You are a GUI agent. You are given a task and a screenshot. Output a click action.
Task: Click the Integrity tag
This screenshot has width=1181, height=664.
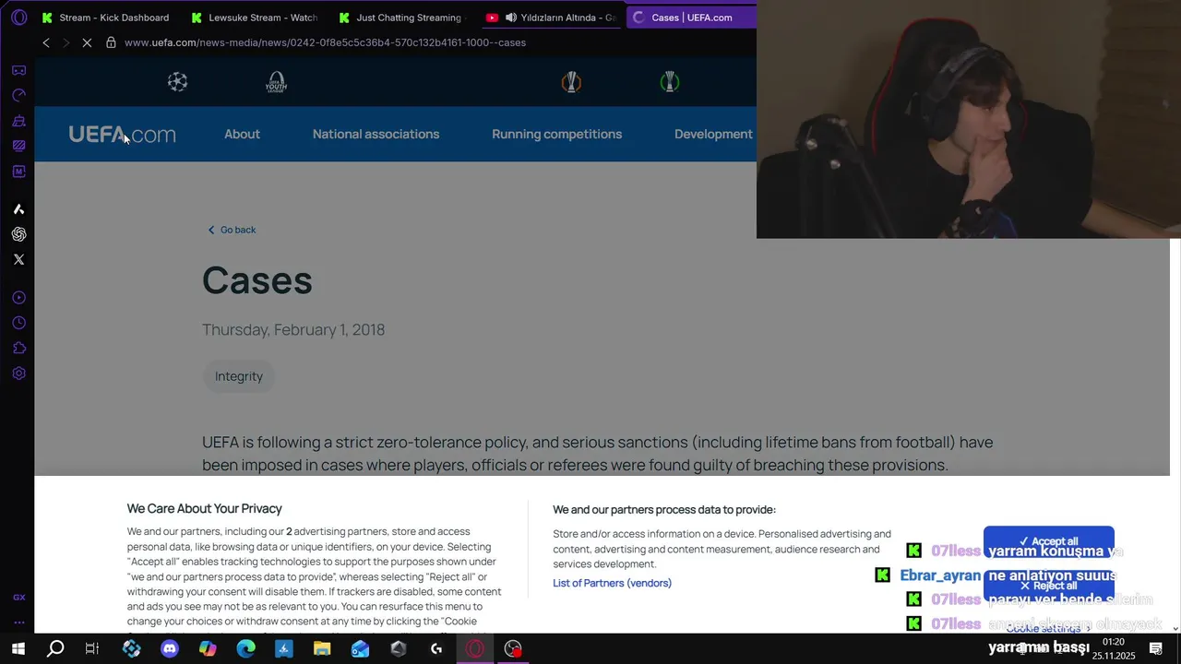239,376
